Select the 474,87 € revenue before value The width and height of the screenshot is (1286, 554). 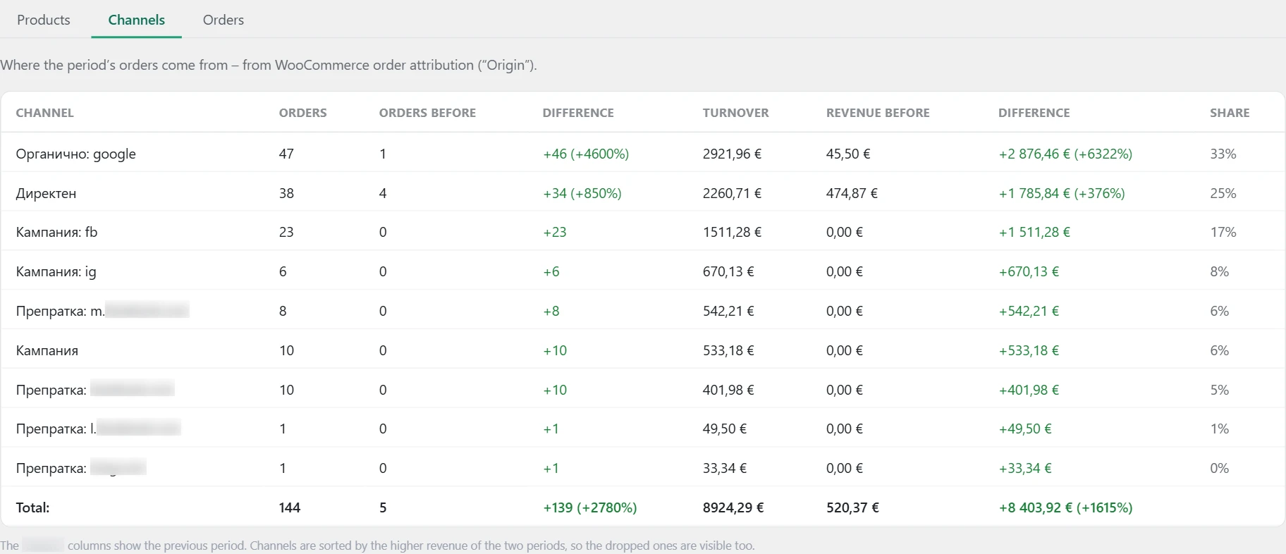852,193
